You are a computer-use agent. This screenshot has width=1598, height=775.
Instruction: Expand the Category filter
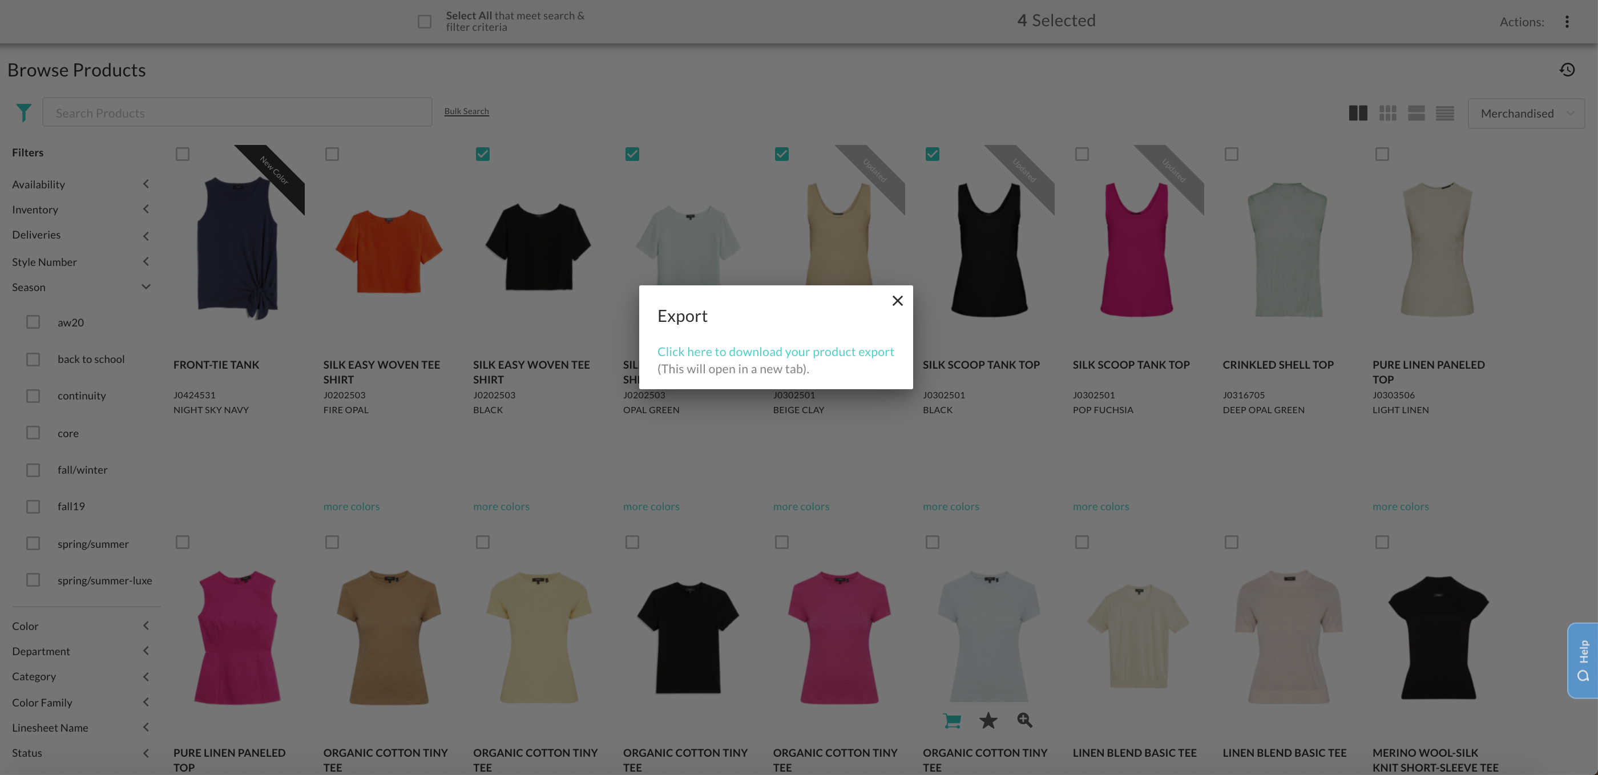point(80,676)
